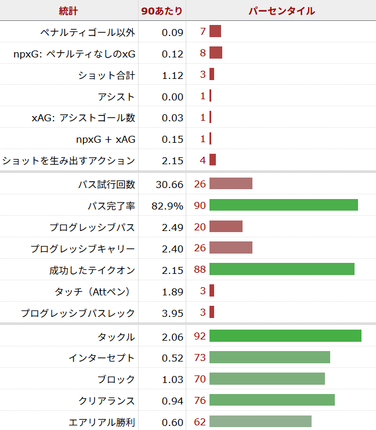This screenshot has height=430, width=376.
Task: Click the アシスト stat label
Action: click(x=117, y=97)
